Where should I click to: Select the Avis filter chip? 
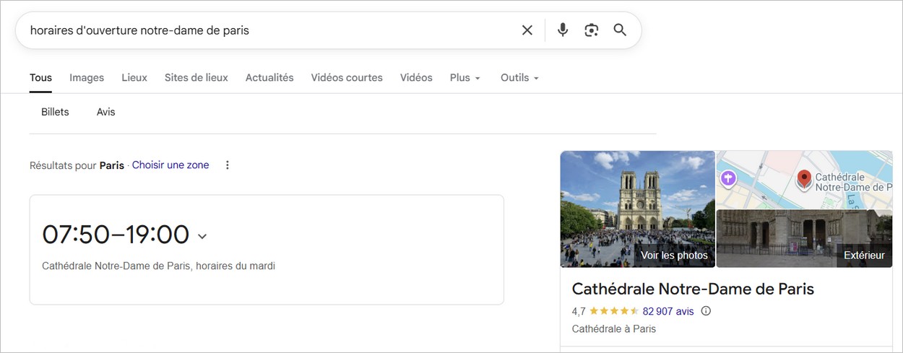[106, 112]
